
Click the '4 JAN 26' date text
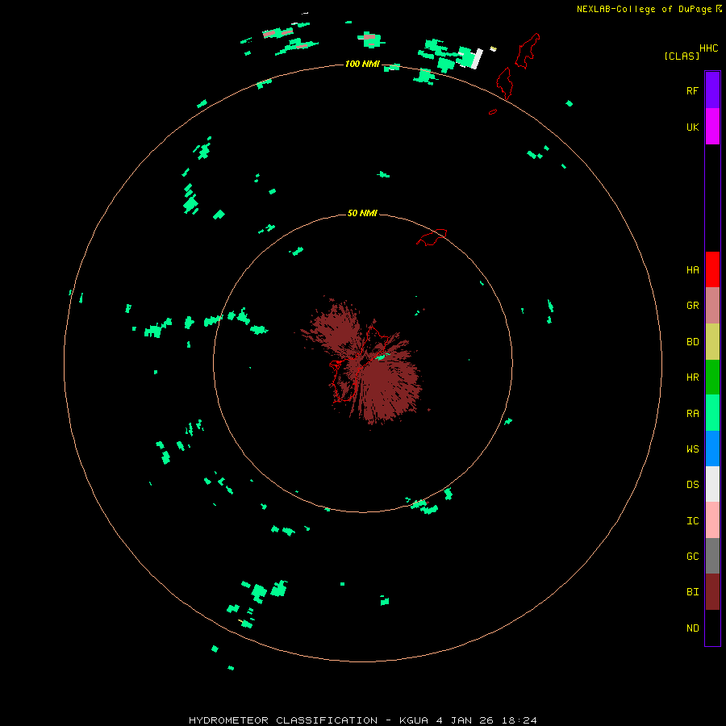465,720
